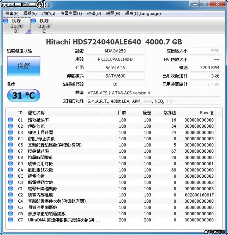Minimize the CrystalDiskInfo window
Image resolution: width=228 pixels, height=235 pixels.
pyautogui.click(x=195, y=4)
